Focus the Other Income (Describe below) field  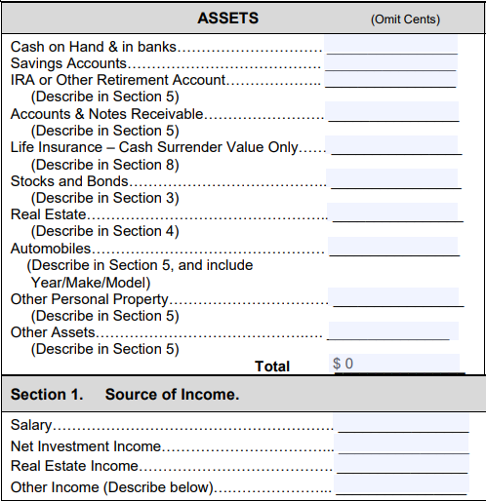401,485
